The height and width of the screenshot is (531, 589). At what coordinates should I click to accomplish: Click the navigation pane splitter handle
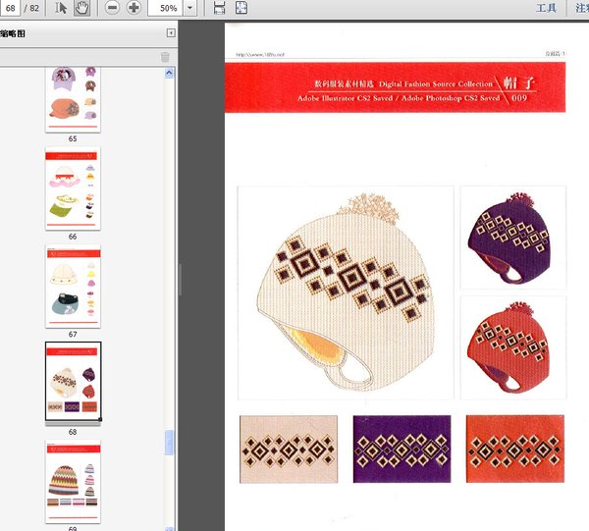[x=181, y=280]
